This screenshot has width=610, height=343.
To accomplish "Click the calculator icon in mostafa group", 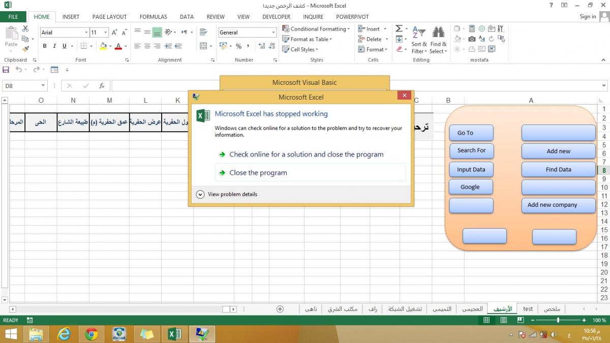I will 472,29.
